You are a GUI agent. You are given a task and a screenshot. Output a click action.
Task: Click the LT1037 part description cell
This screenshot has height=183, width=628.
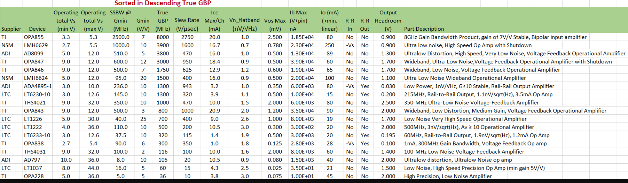pyautogui.click(x=474, y=168)
